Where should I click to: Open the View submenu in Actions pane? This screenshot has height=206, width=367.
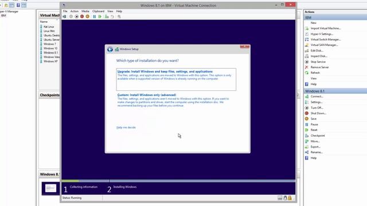tap(314, 78)
